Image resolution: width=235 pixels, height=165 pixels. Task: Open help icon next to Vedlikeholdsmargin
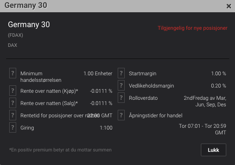tap(121, 85)
